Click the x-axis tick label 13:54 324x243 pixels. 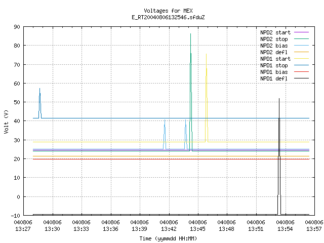coord(285,229)
